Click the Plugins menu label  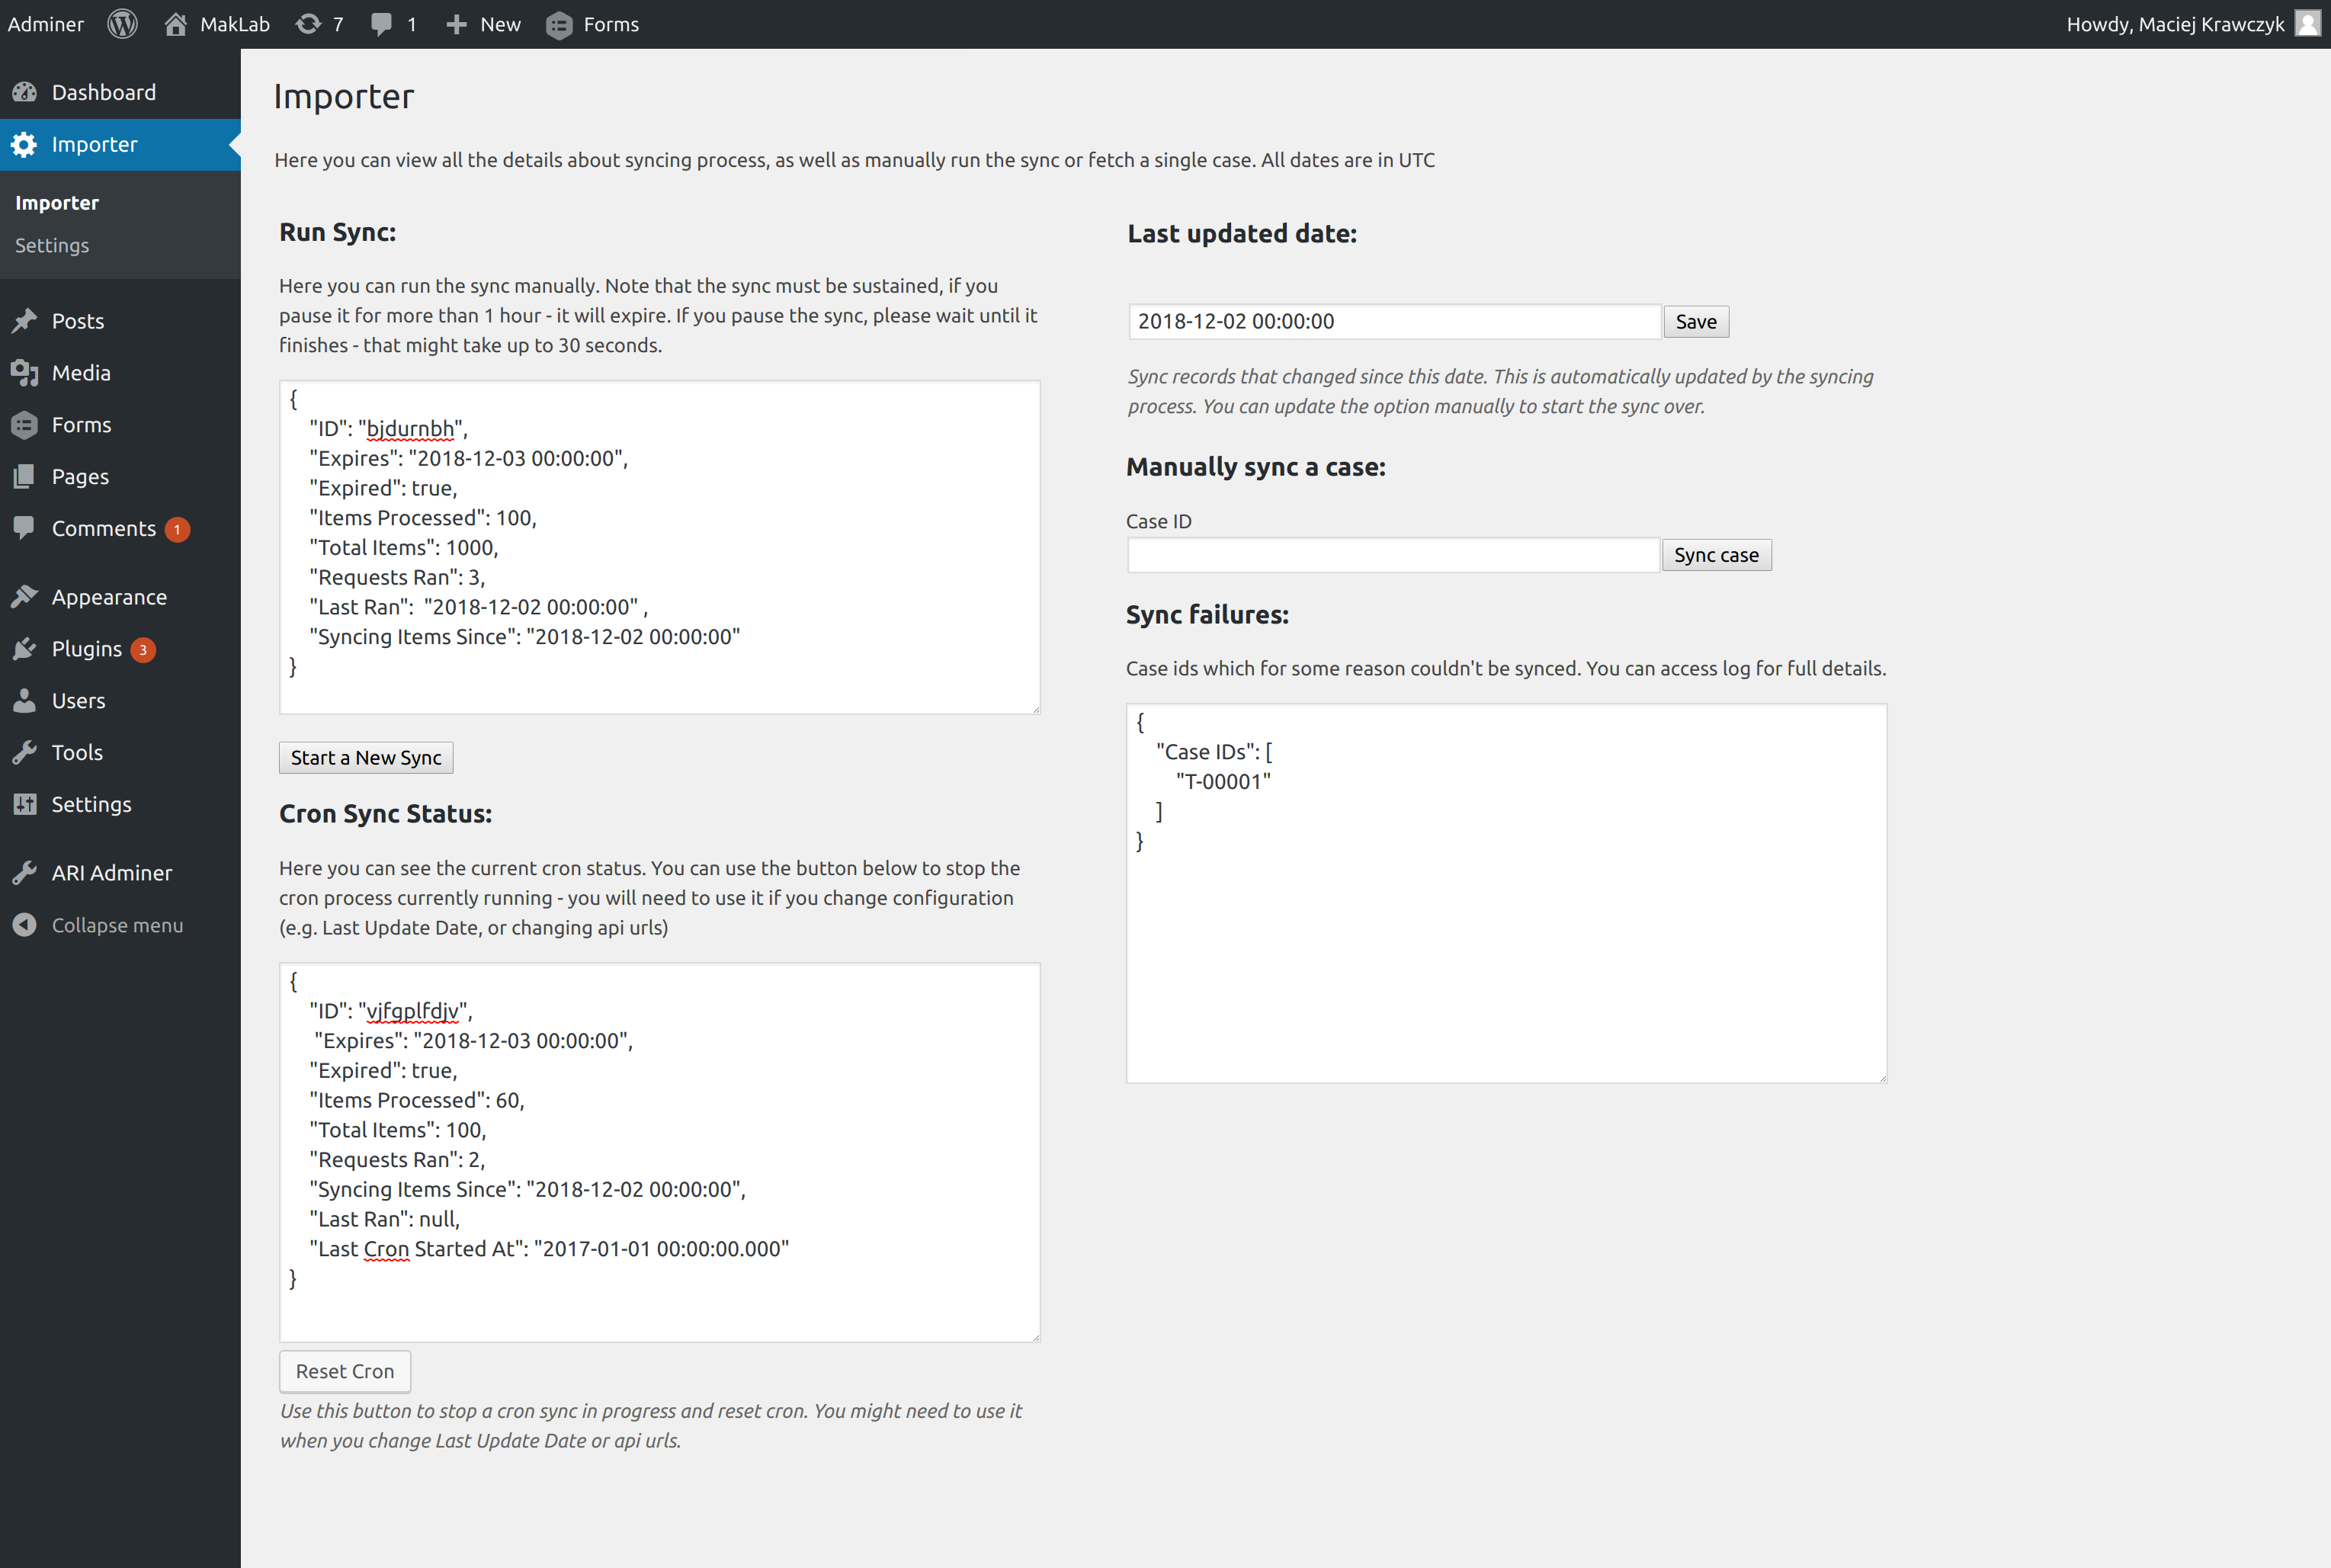point(87,649)
